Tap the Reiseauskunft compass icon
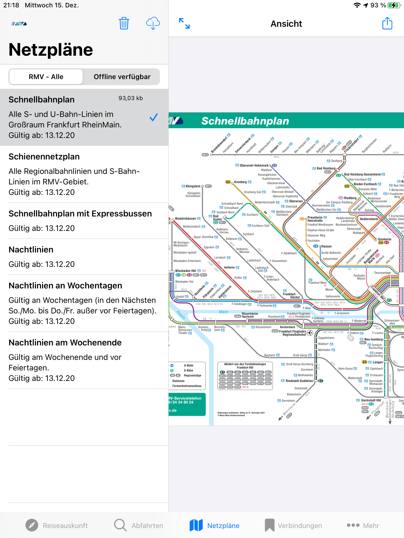The height and width of the screenshot is (538, 404). coord(32,525)
